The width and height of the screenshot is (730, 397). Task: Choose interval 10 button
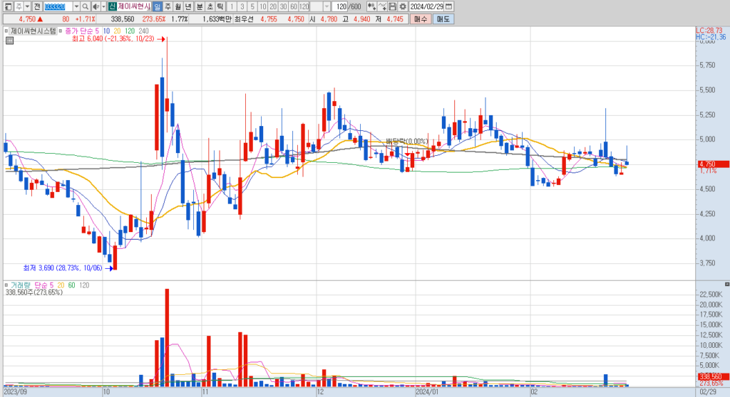point(262,6)
